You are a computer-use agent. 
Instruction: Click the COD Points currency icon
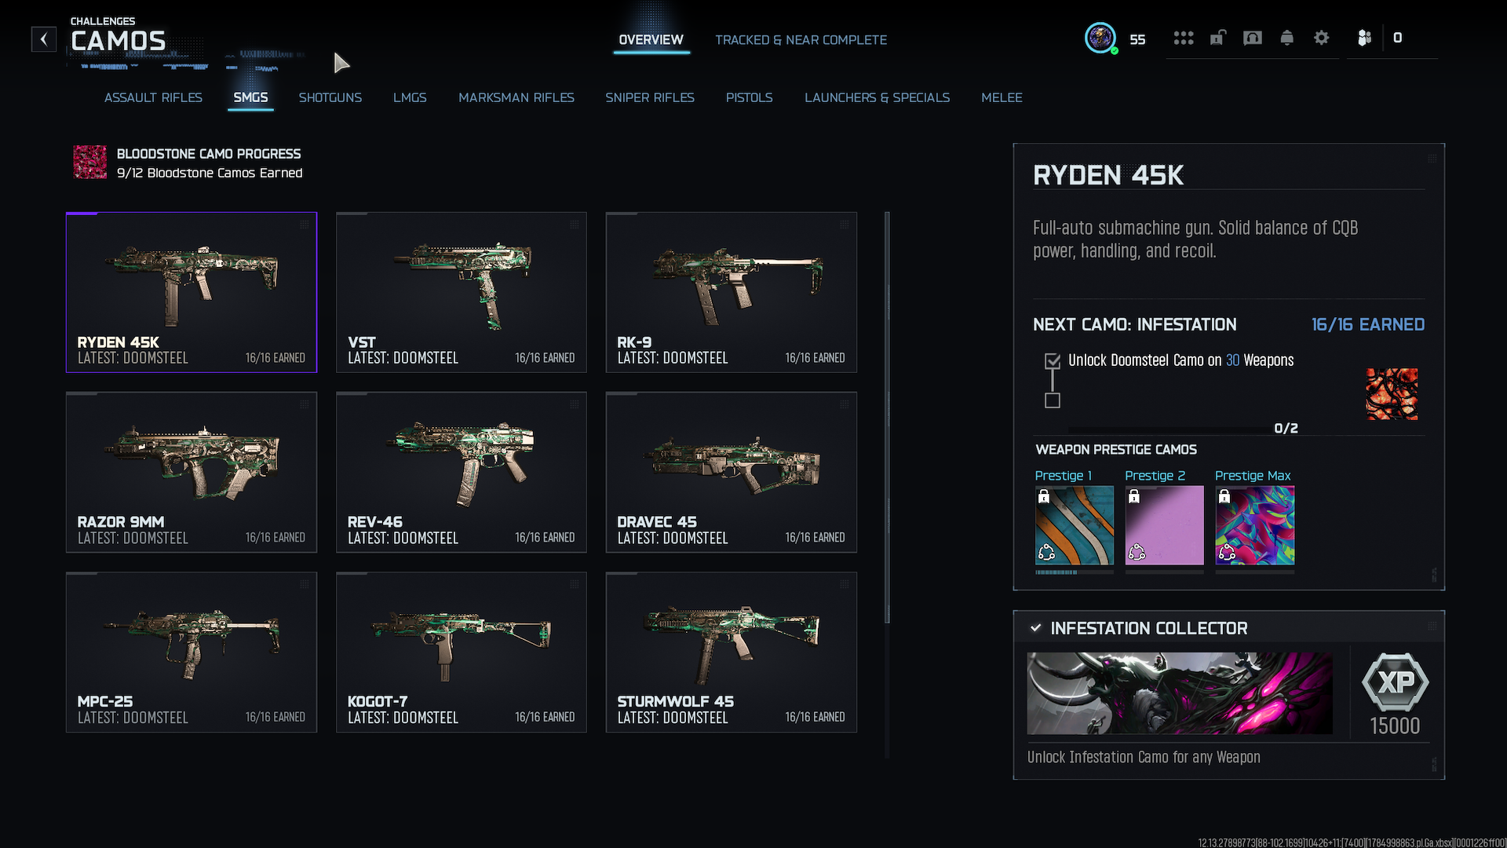tap(1365, 38)
